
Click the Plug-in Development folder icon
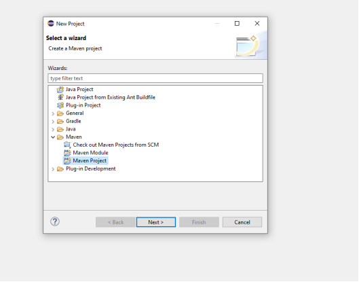point(60,169)
